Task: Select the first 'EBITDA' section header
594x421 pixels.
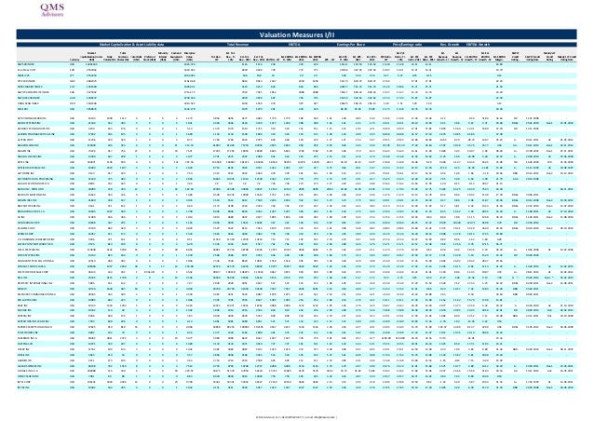Action: pos(294,45)
